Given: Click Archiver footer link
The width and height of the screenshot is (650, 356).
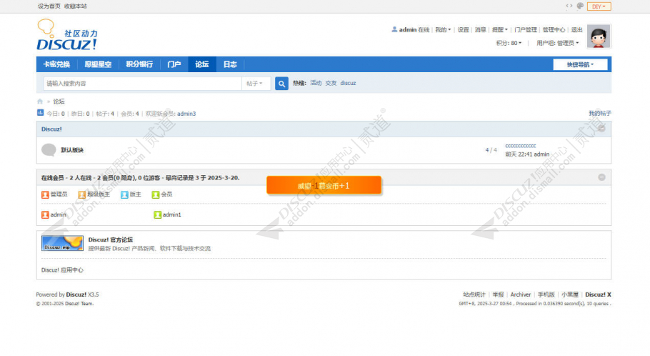Looking at the screenshot, I should tap(521, 295).
